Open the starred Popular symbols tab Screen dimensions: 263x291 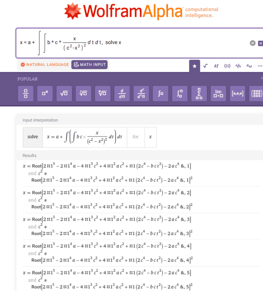pos(195,66)
